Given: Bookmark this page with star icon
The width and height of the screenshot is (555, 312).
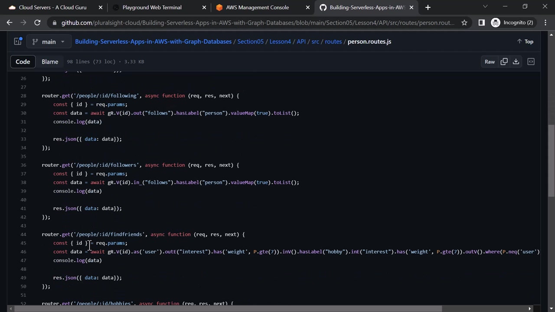Looking at the screenshot, I should click(464, 23).
